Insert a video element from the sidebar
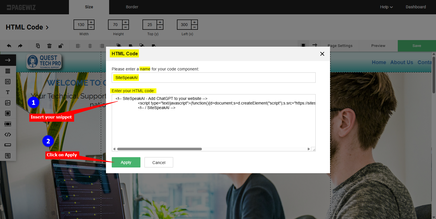The width and height of the screenshot is (436, 219). pos(8,124)
